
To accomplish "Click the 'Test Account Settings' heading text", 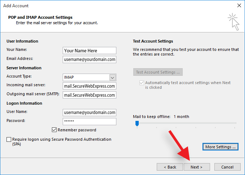I will pyautogui.click(x=153, y=41).
